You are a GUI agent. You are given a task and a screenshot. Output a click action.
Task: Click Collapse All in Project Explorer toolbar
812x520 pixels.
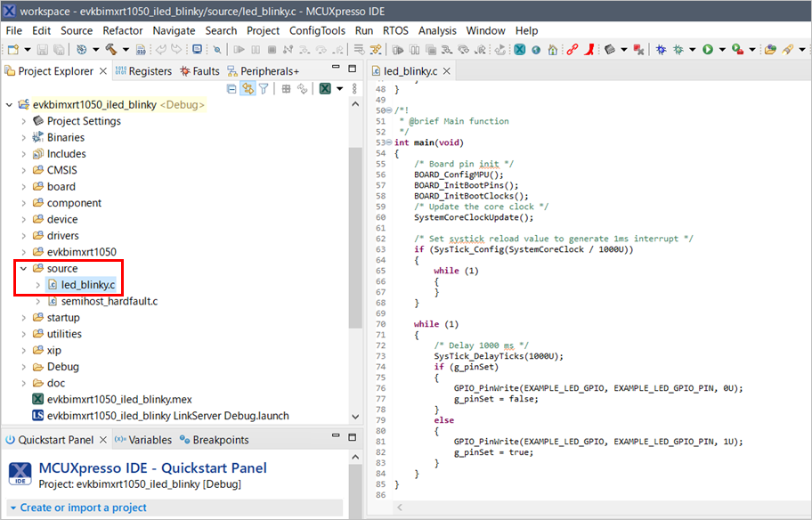[x=231, y=89]
